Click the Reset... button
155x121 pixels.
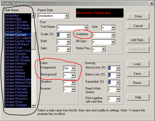click(x=138, y=83)
